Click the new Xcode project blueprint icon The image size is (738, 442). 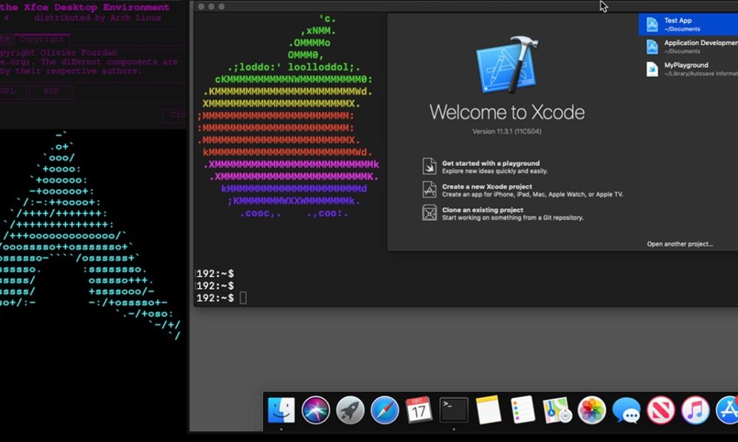tap(429, 190)
